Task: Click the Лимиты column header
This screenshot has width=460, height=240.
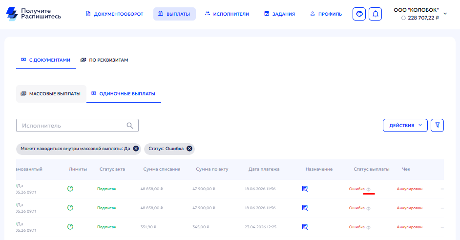Action: 78,169
